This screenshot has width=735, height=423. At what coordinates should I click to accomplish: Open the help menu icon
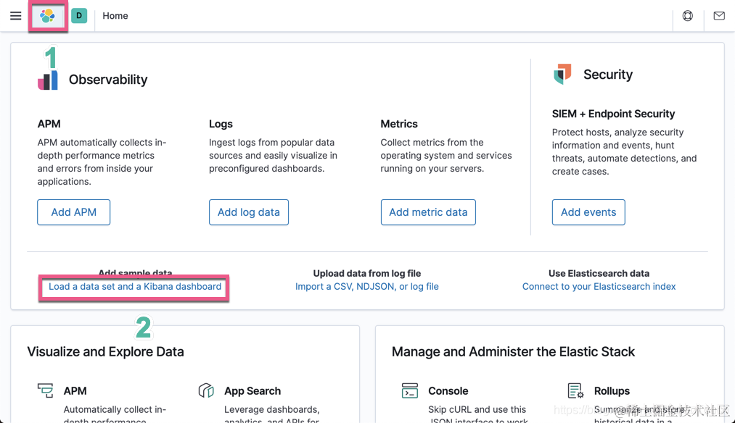(x=688, y=16)
